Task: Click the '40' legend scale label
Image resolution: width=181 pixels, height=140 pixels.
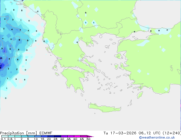Action: (x=75, y=139)
